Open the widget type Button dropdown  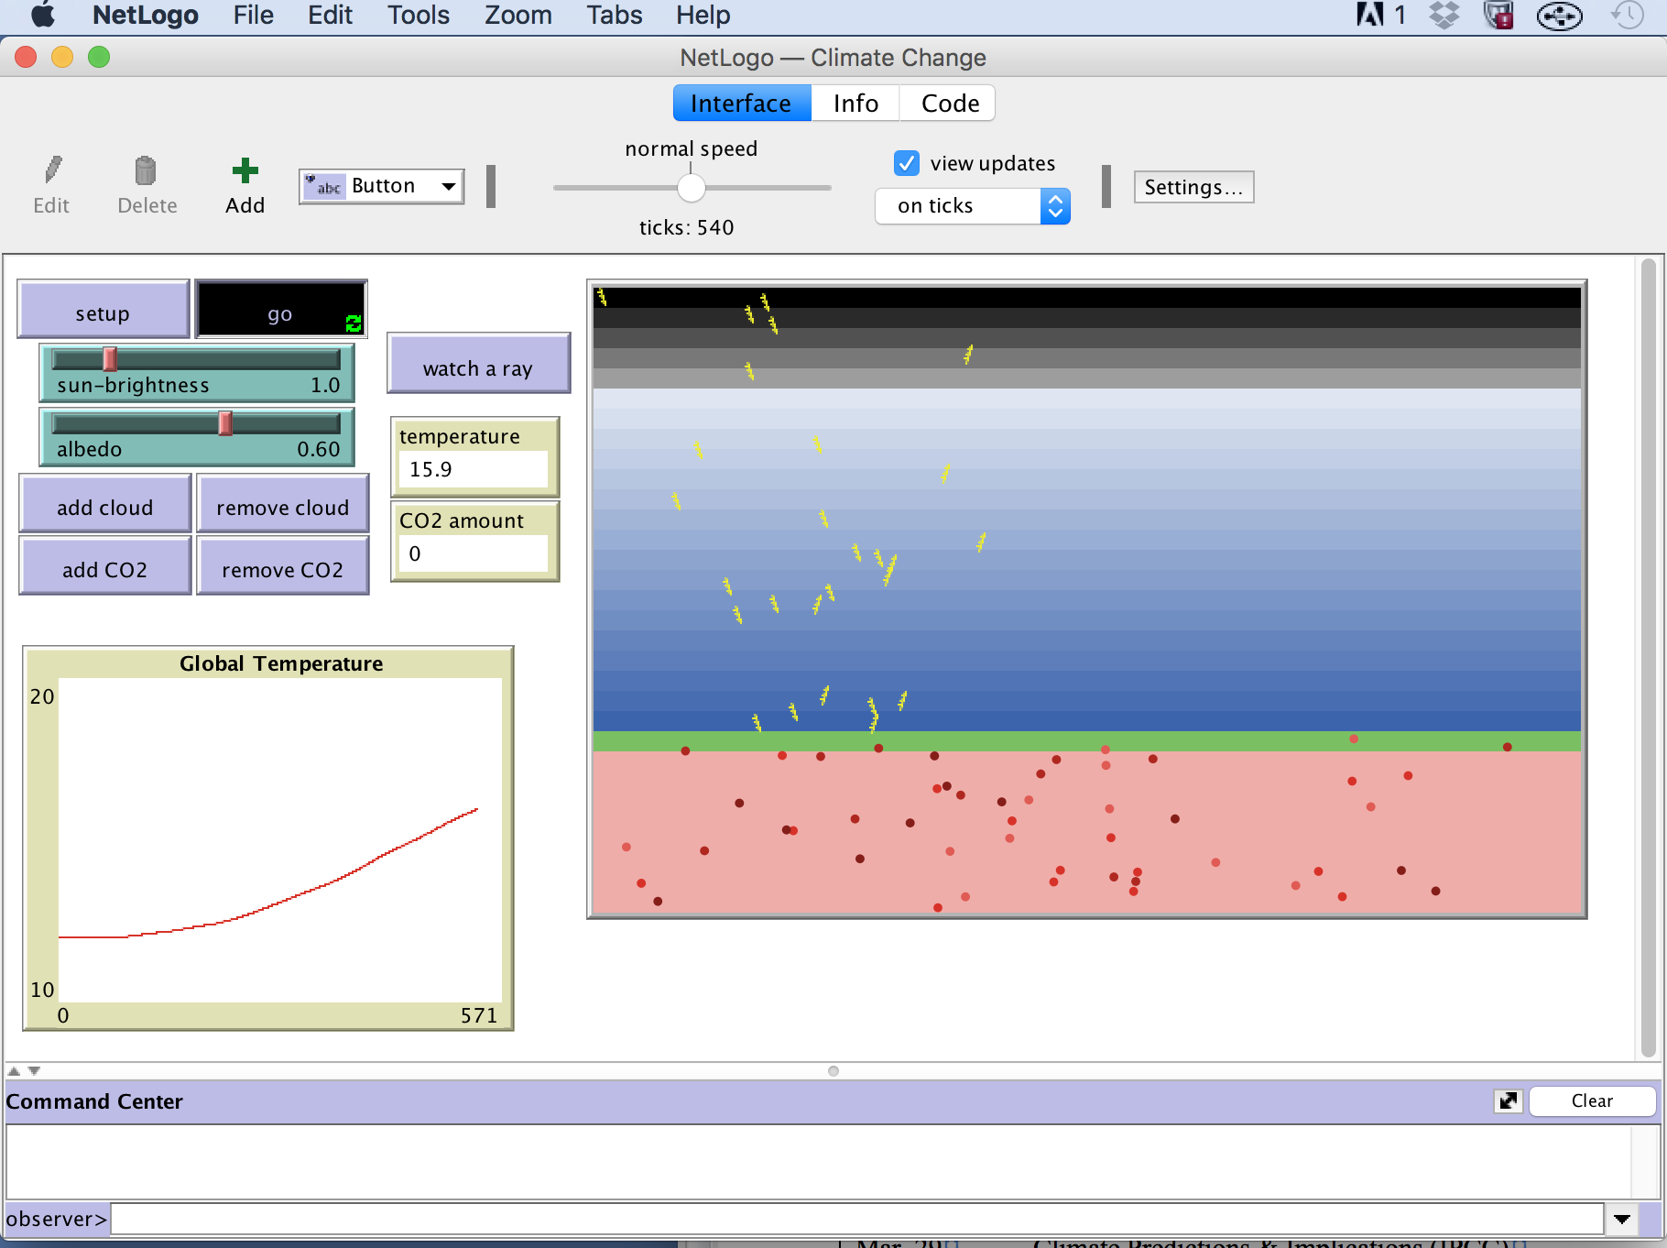(381, 186)
